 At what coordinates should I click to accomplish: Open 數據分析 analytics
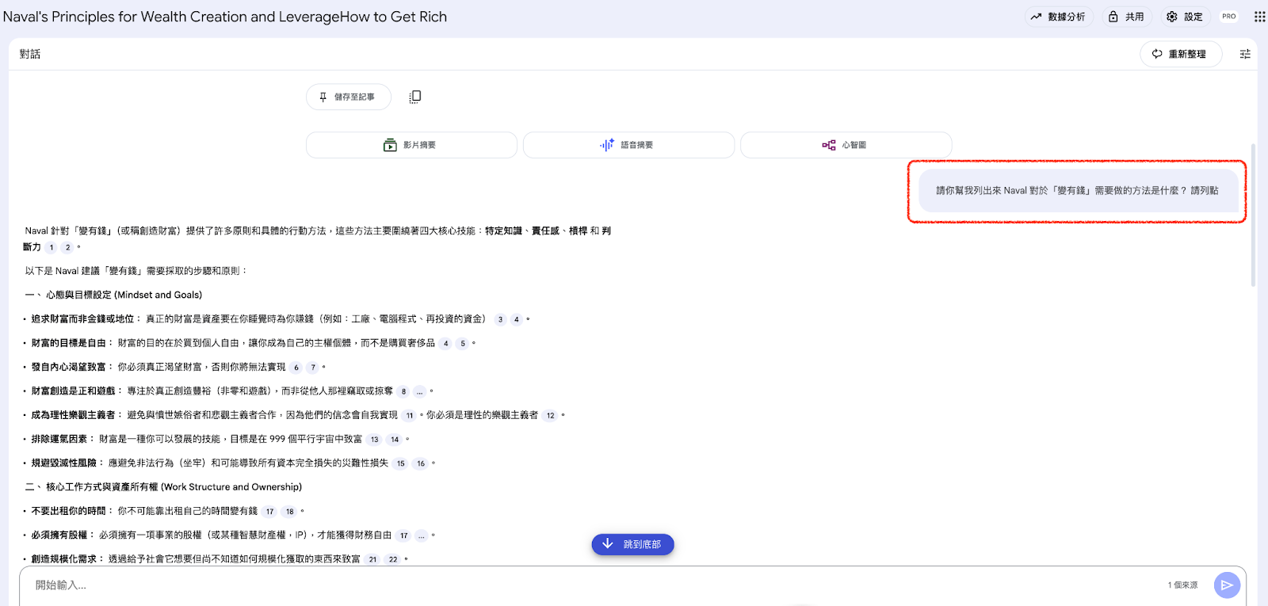tap(1058, 17)
